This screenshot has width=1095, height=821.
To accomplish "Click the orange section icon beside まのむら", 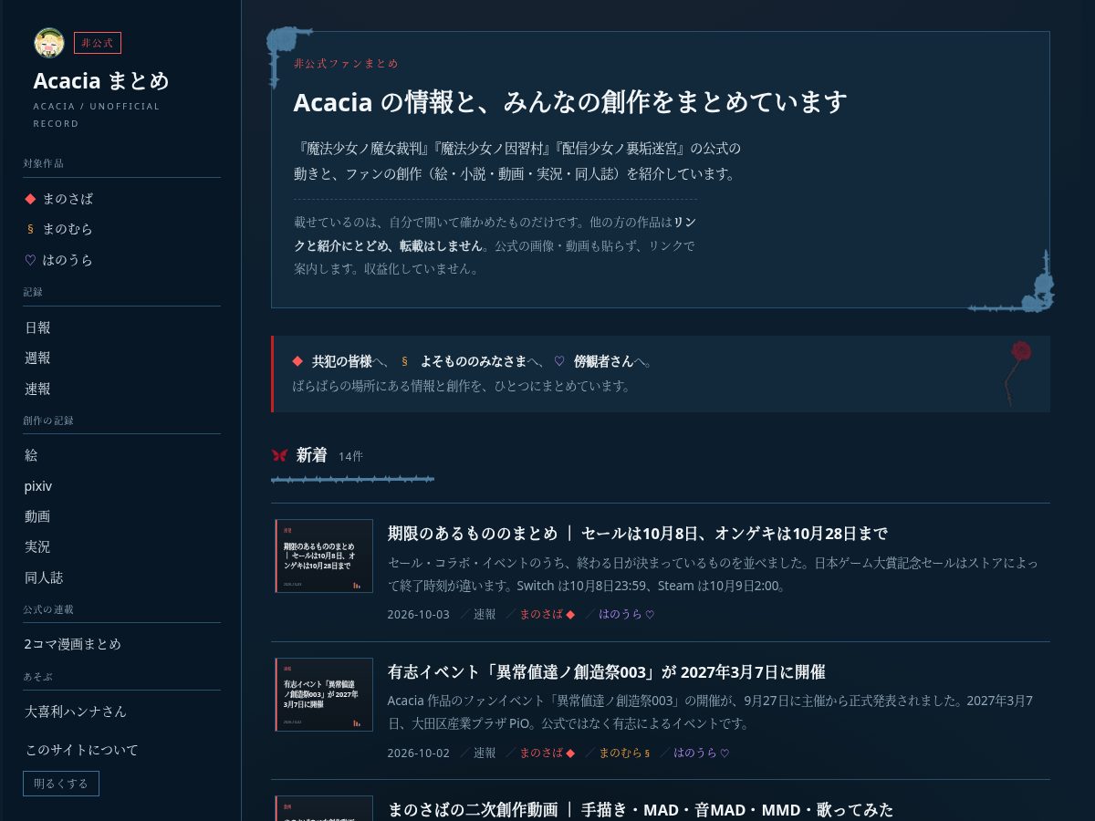I will (30, 229).
